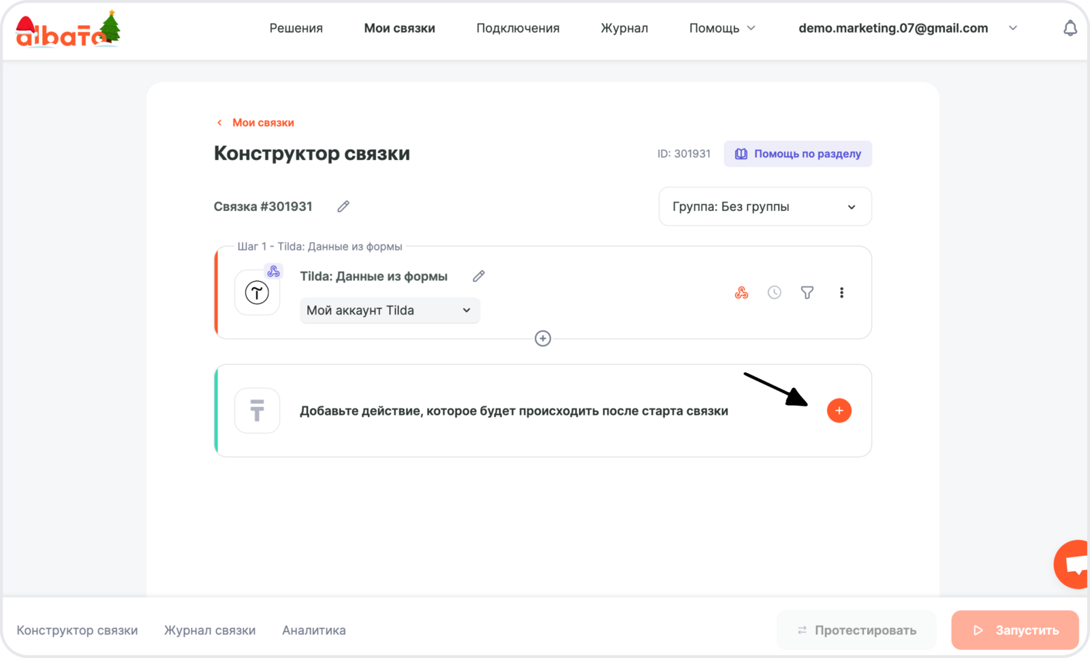This screenshot has width=1090, height=658.
Task: Switch to the Журнал связки tab
Action: click(x=210, y=630)
